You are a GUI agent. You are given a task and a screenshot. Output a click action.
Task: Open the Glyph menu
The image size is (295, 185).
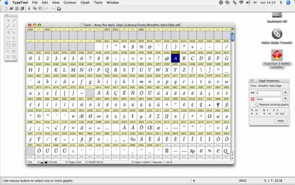(x=85, y=3)
